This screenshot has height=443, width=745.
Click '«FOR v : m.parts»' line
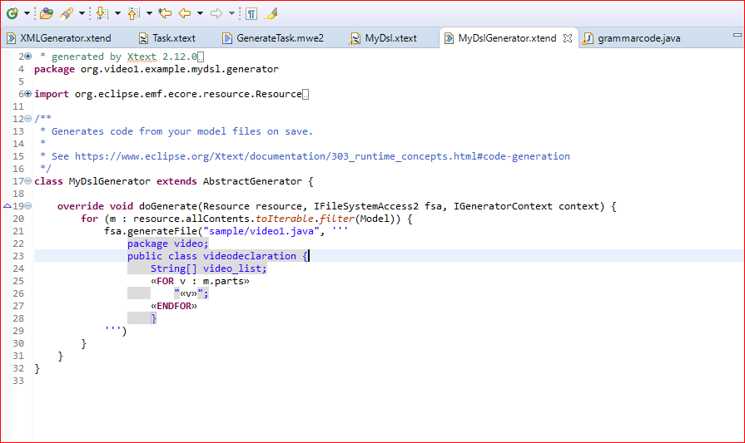point(200,281)
